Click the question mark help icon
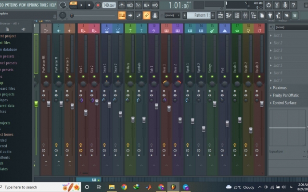The width and height of the screenshot is (308, 192). (293, 5)
